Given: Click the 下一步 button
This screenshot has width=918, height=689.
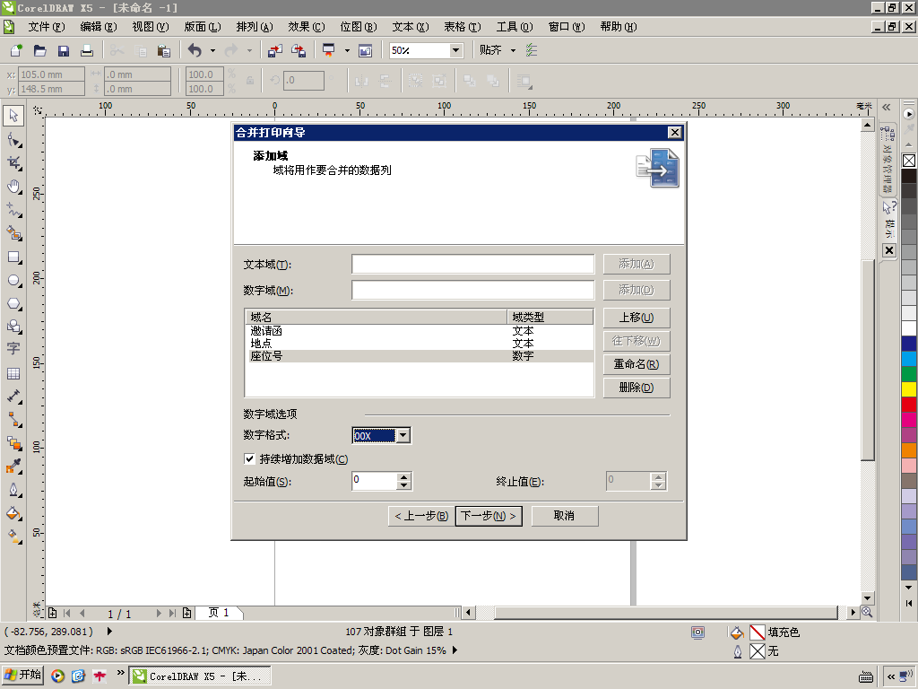Looking at the screenshot, I should [x=489, y=516].
